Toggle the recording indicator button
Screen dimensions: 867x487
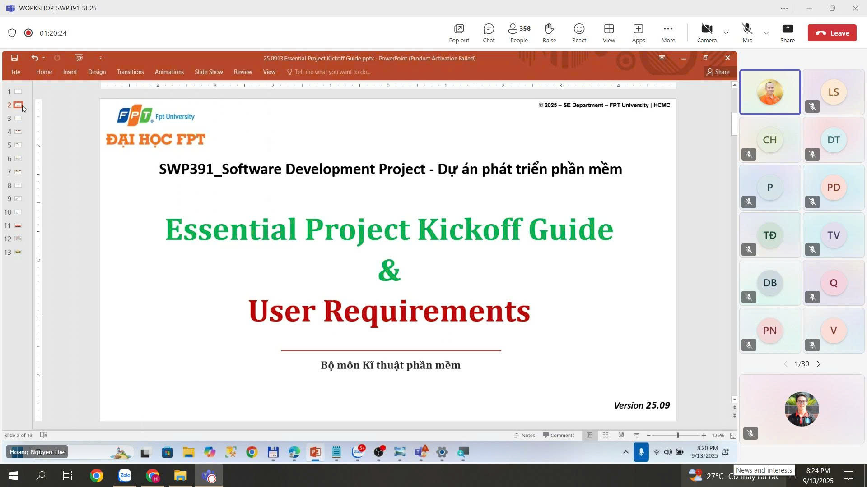(28, 33)
